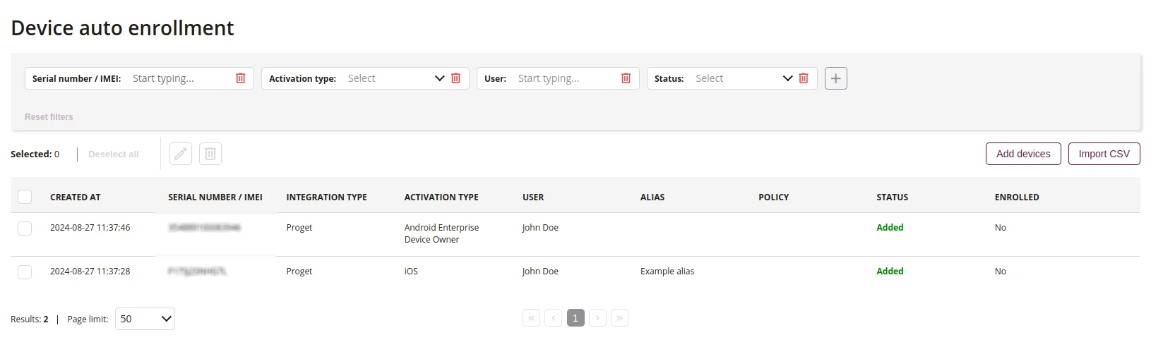Add a new filter with plus icon

coord(836,78)
